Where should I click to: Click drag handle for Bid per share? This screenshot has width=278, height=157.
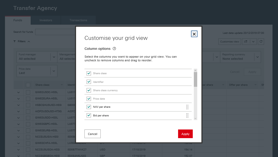click(x=187, y=116)
